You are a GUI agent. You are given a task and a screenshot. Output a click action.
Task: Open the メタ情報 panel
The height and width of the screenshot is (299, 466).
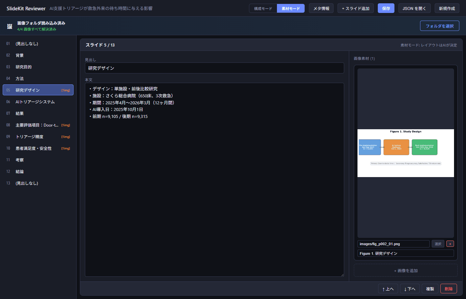pos(321,8)
